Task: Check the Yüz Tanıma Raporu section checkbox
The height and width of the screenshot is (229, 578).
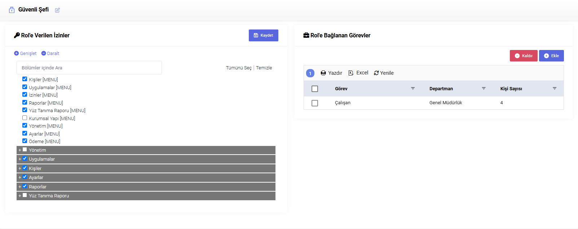Action: pyautogui.click(x=25, y=195)
